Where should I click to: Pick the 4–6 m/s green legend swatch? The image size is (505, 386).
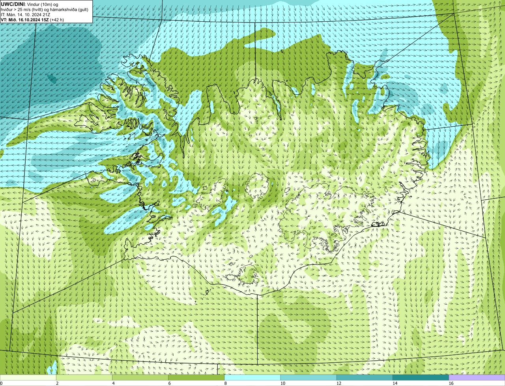140,377
